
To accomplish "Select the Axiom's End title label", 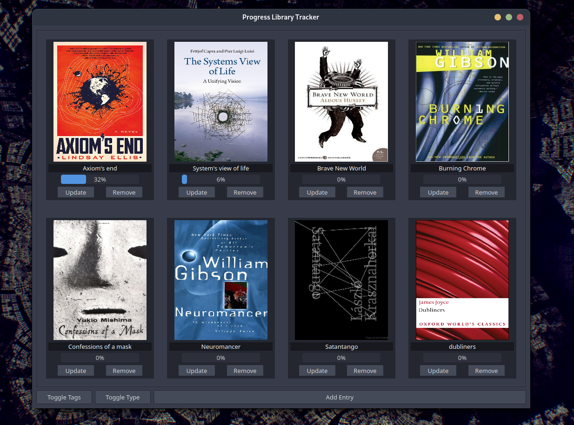I will click(100, 168).
